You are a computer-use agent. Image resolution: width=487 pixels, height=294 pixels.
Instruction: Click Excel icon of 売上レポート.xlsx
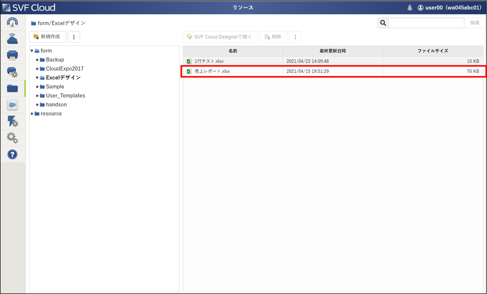pyautogui.click(x=189, y=71)
